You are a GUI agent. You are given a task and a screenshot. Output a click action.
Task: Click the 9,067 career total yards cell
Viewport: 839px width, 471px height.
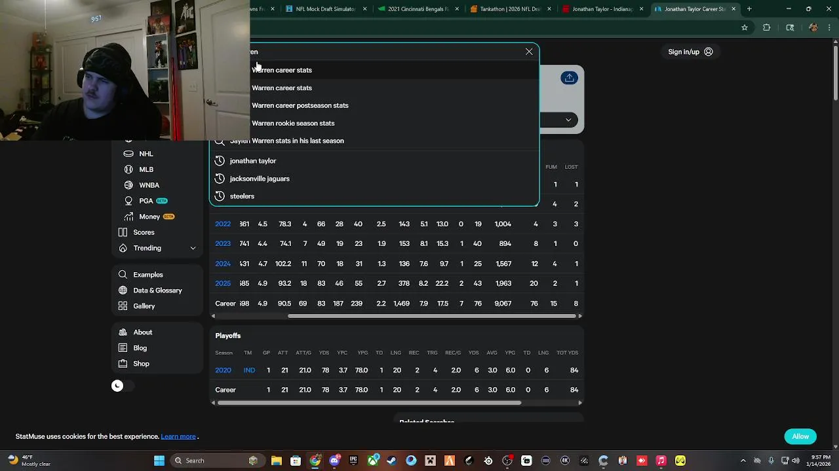coord(503,304)
